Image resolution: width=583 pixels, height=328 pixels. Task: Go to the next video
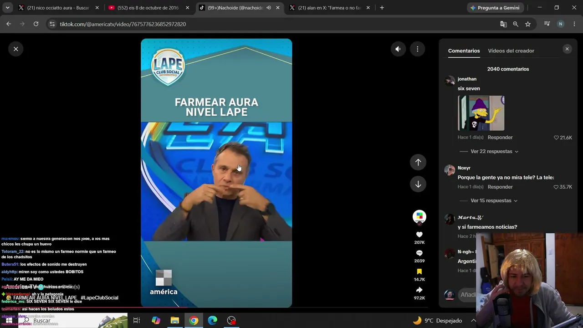(418, 184)
